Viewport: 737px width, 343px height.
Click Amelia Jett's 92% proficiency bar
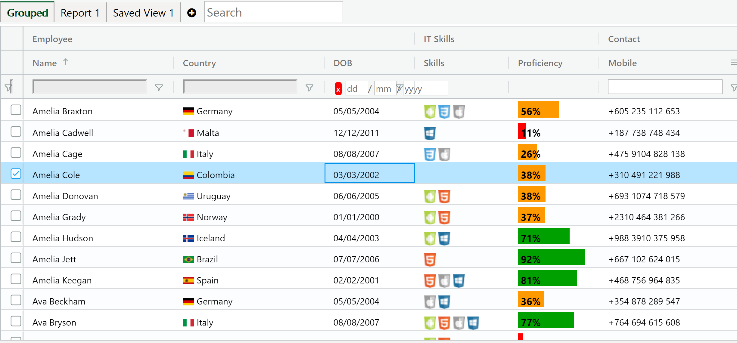(551, 258)
